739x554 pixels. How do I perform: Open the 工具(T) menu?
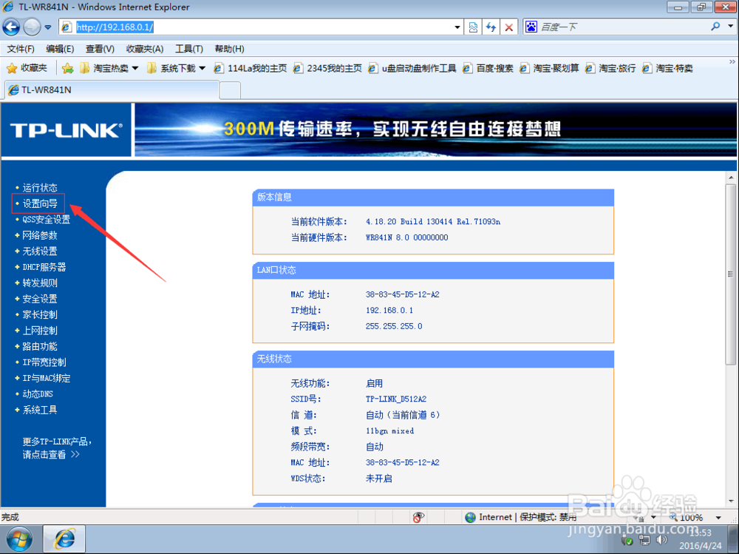click(189, 48)
